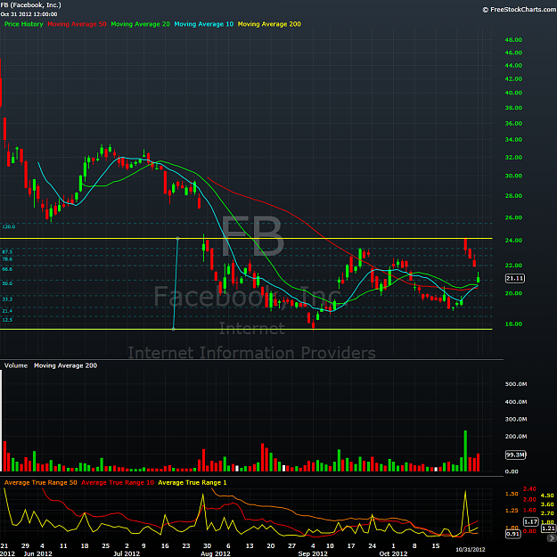Click the 'Average True Range 1' label
The height and width of the screenshot is (557, 557).
coord(192,482)
